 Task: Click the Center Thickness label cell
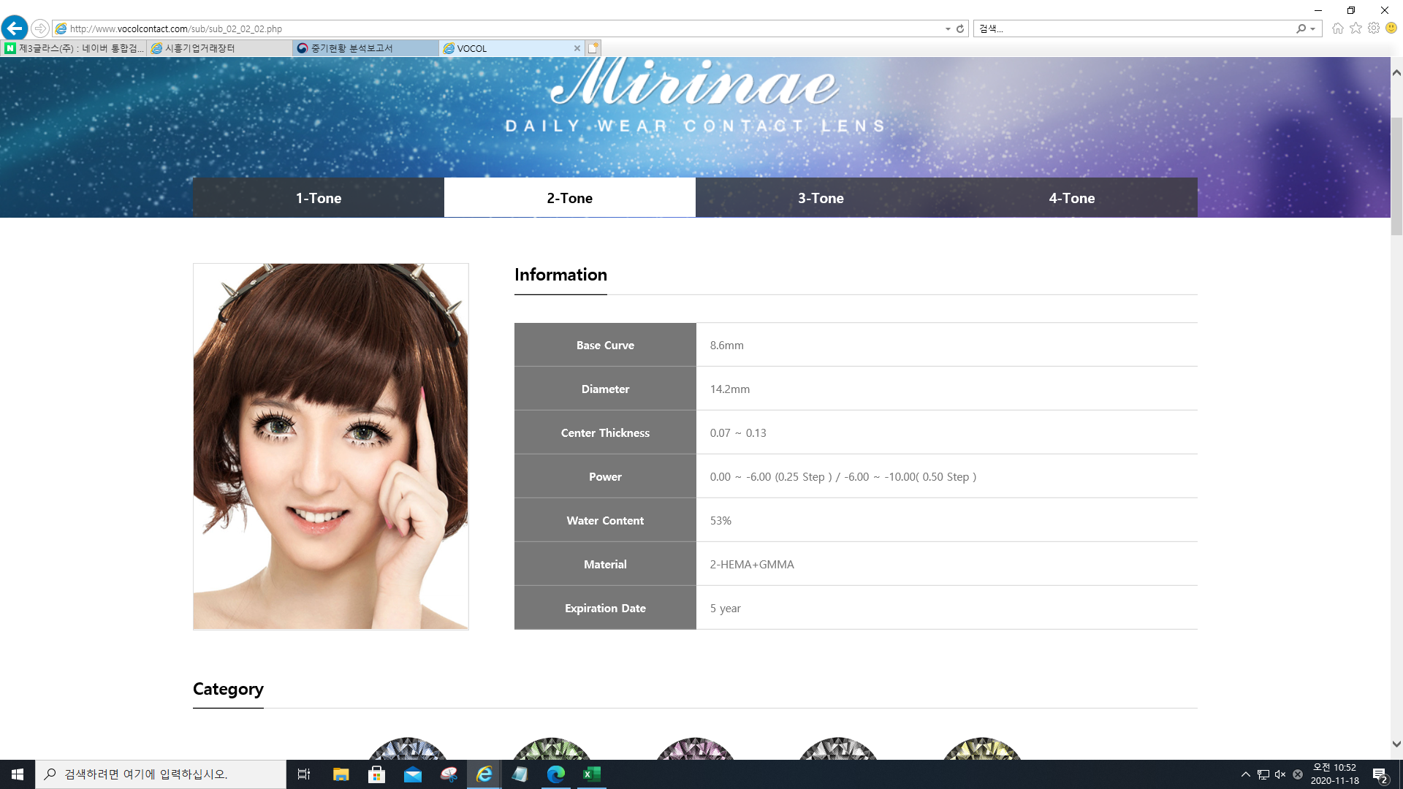point(605,432)
